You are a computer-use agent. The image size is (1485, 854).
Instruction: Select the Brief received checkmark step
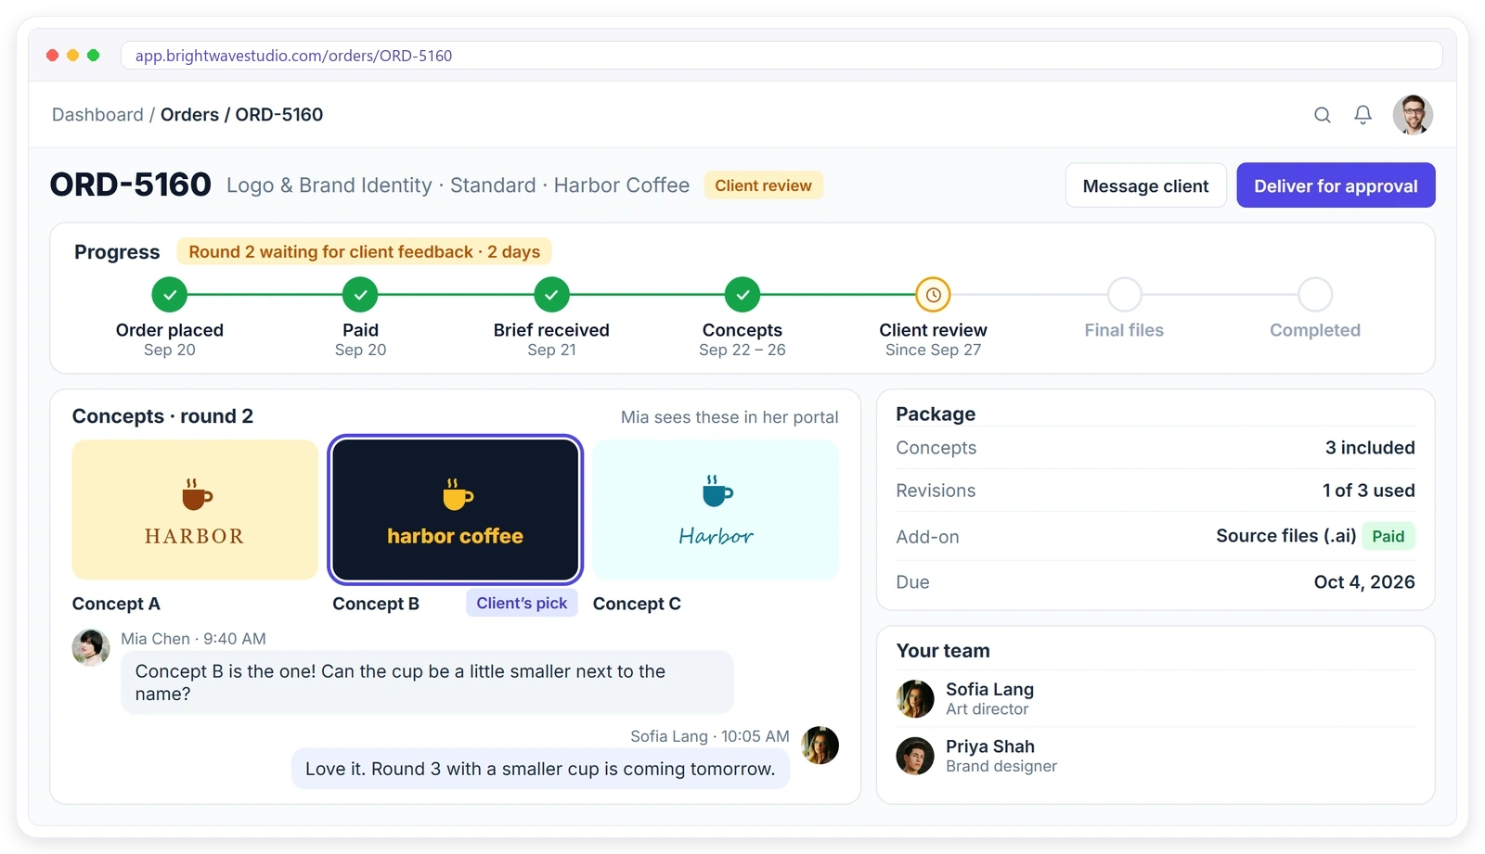pyautogui.click(x=551, y=295)
